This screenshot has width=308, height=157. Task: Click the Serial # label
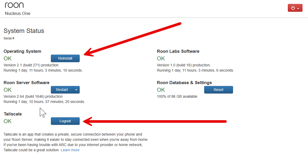9,38
